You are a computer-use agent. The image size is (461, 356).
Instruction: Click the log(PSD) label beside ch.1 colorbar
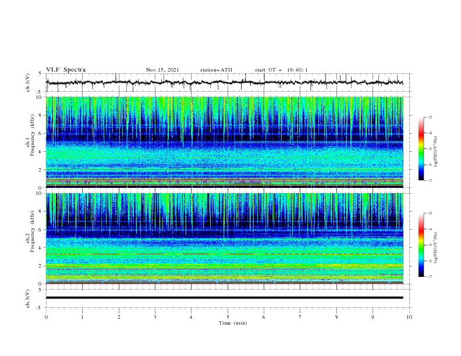click(436, 152)
